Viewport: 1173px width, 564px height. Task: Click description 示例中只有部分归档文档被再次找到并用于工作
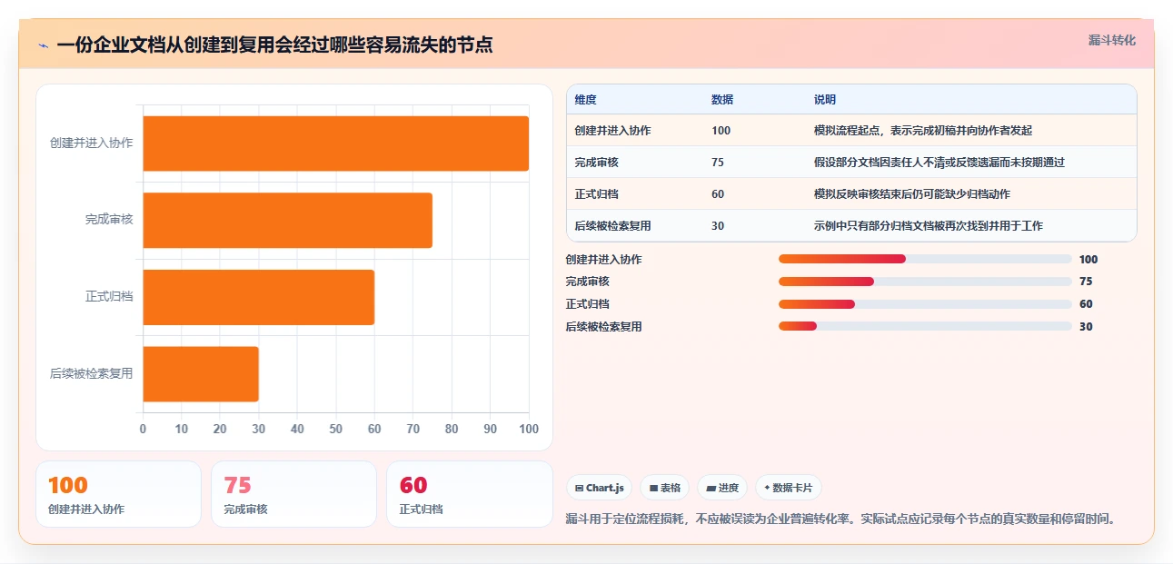929,226
